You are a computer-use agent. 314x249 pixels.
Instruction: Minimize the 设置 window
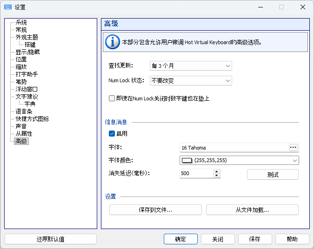[261, 7]
